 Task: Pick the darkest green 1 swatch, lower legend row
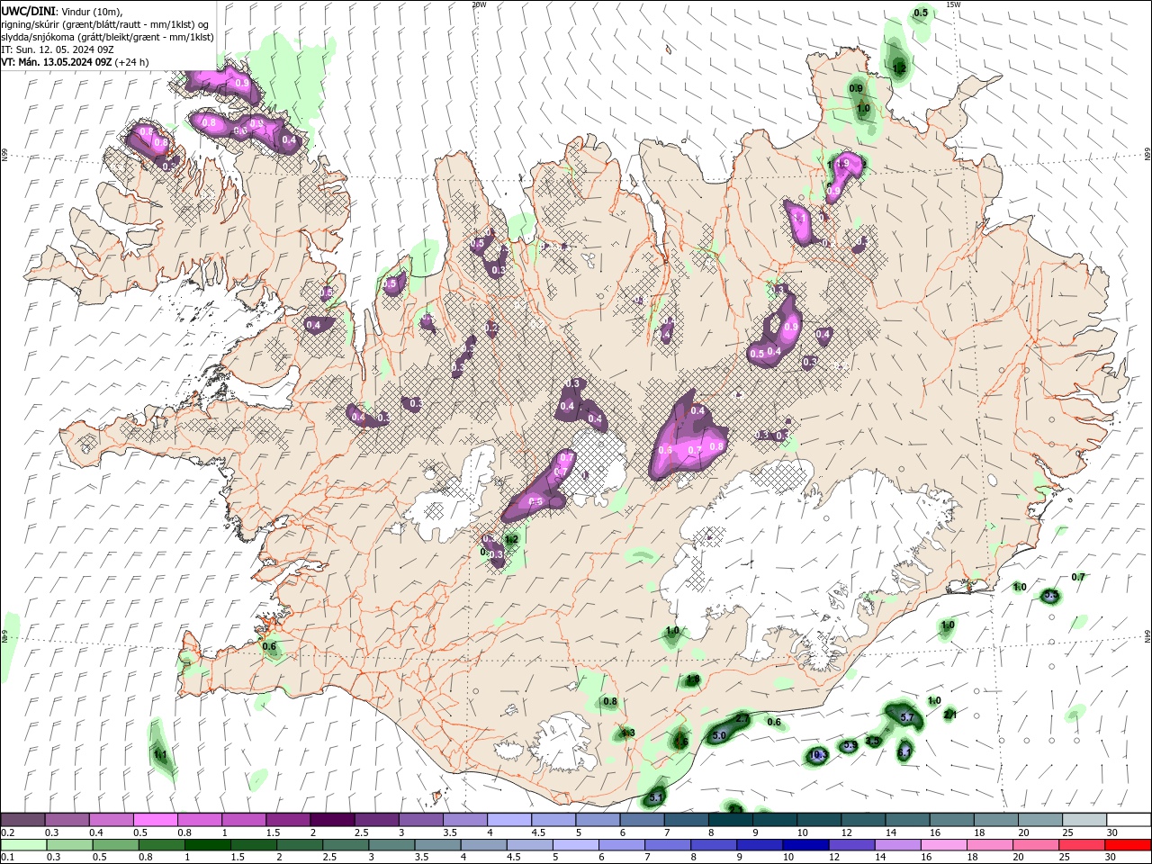coord(207,845)
